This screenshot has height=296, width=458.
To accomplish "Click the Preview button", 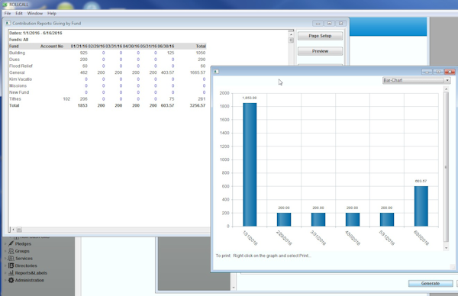I will click(x=320, y=51).
